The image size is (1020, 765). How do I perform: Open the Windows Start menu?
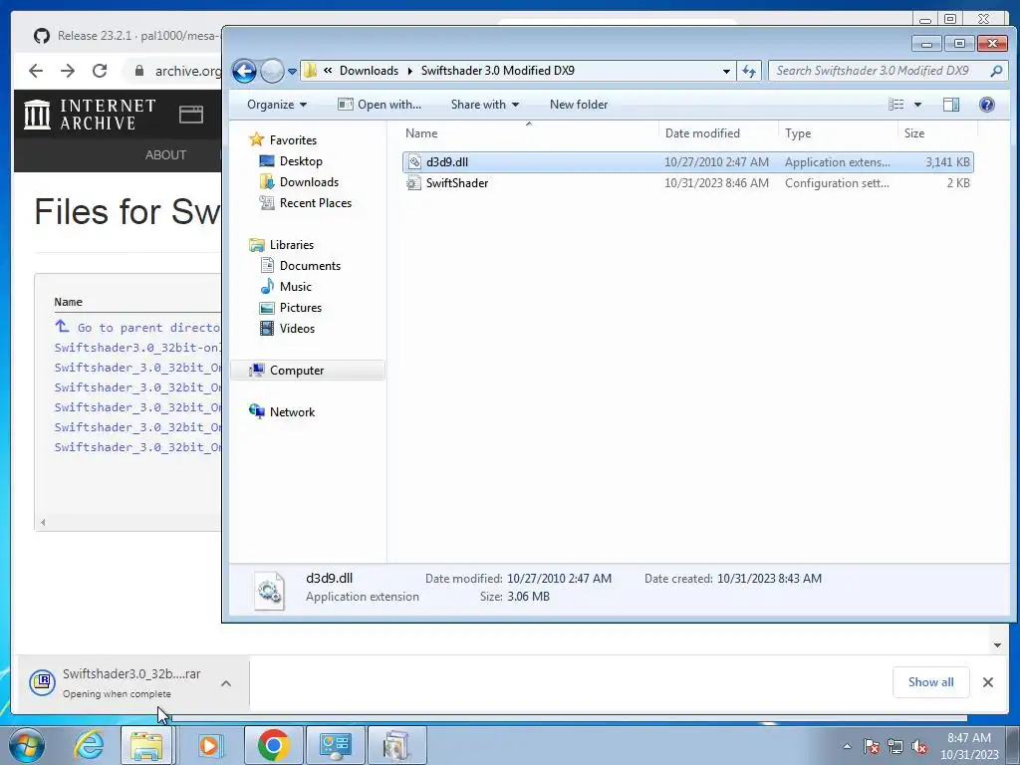[x=27, y=745]
